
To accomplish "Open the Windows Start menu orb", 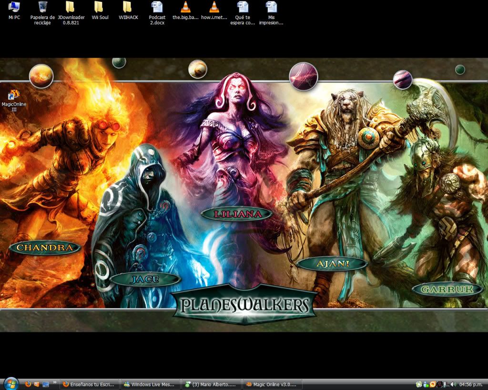I will [11, 384].
